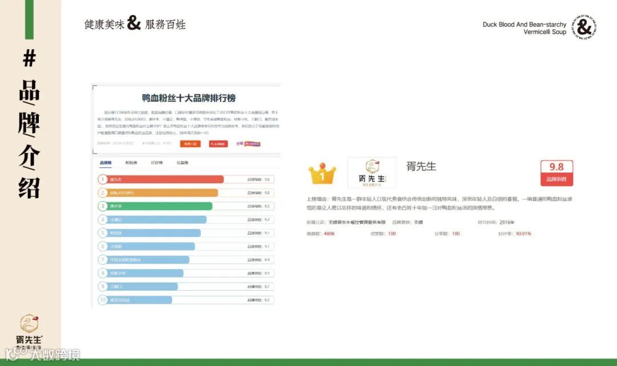Click the rank 8 circle in the list
The width and height of the screenshot is (617, 366).
103,273
